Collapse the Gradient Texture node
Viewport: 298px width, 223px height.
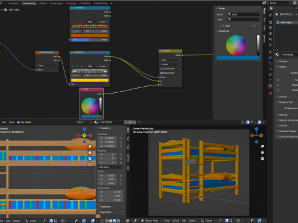[x=38, y=53]
